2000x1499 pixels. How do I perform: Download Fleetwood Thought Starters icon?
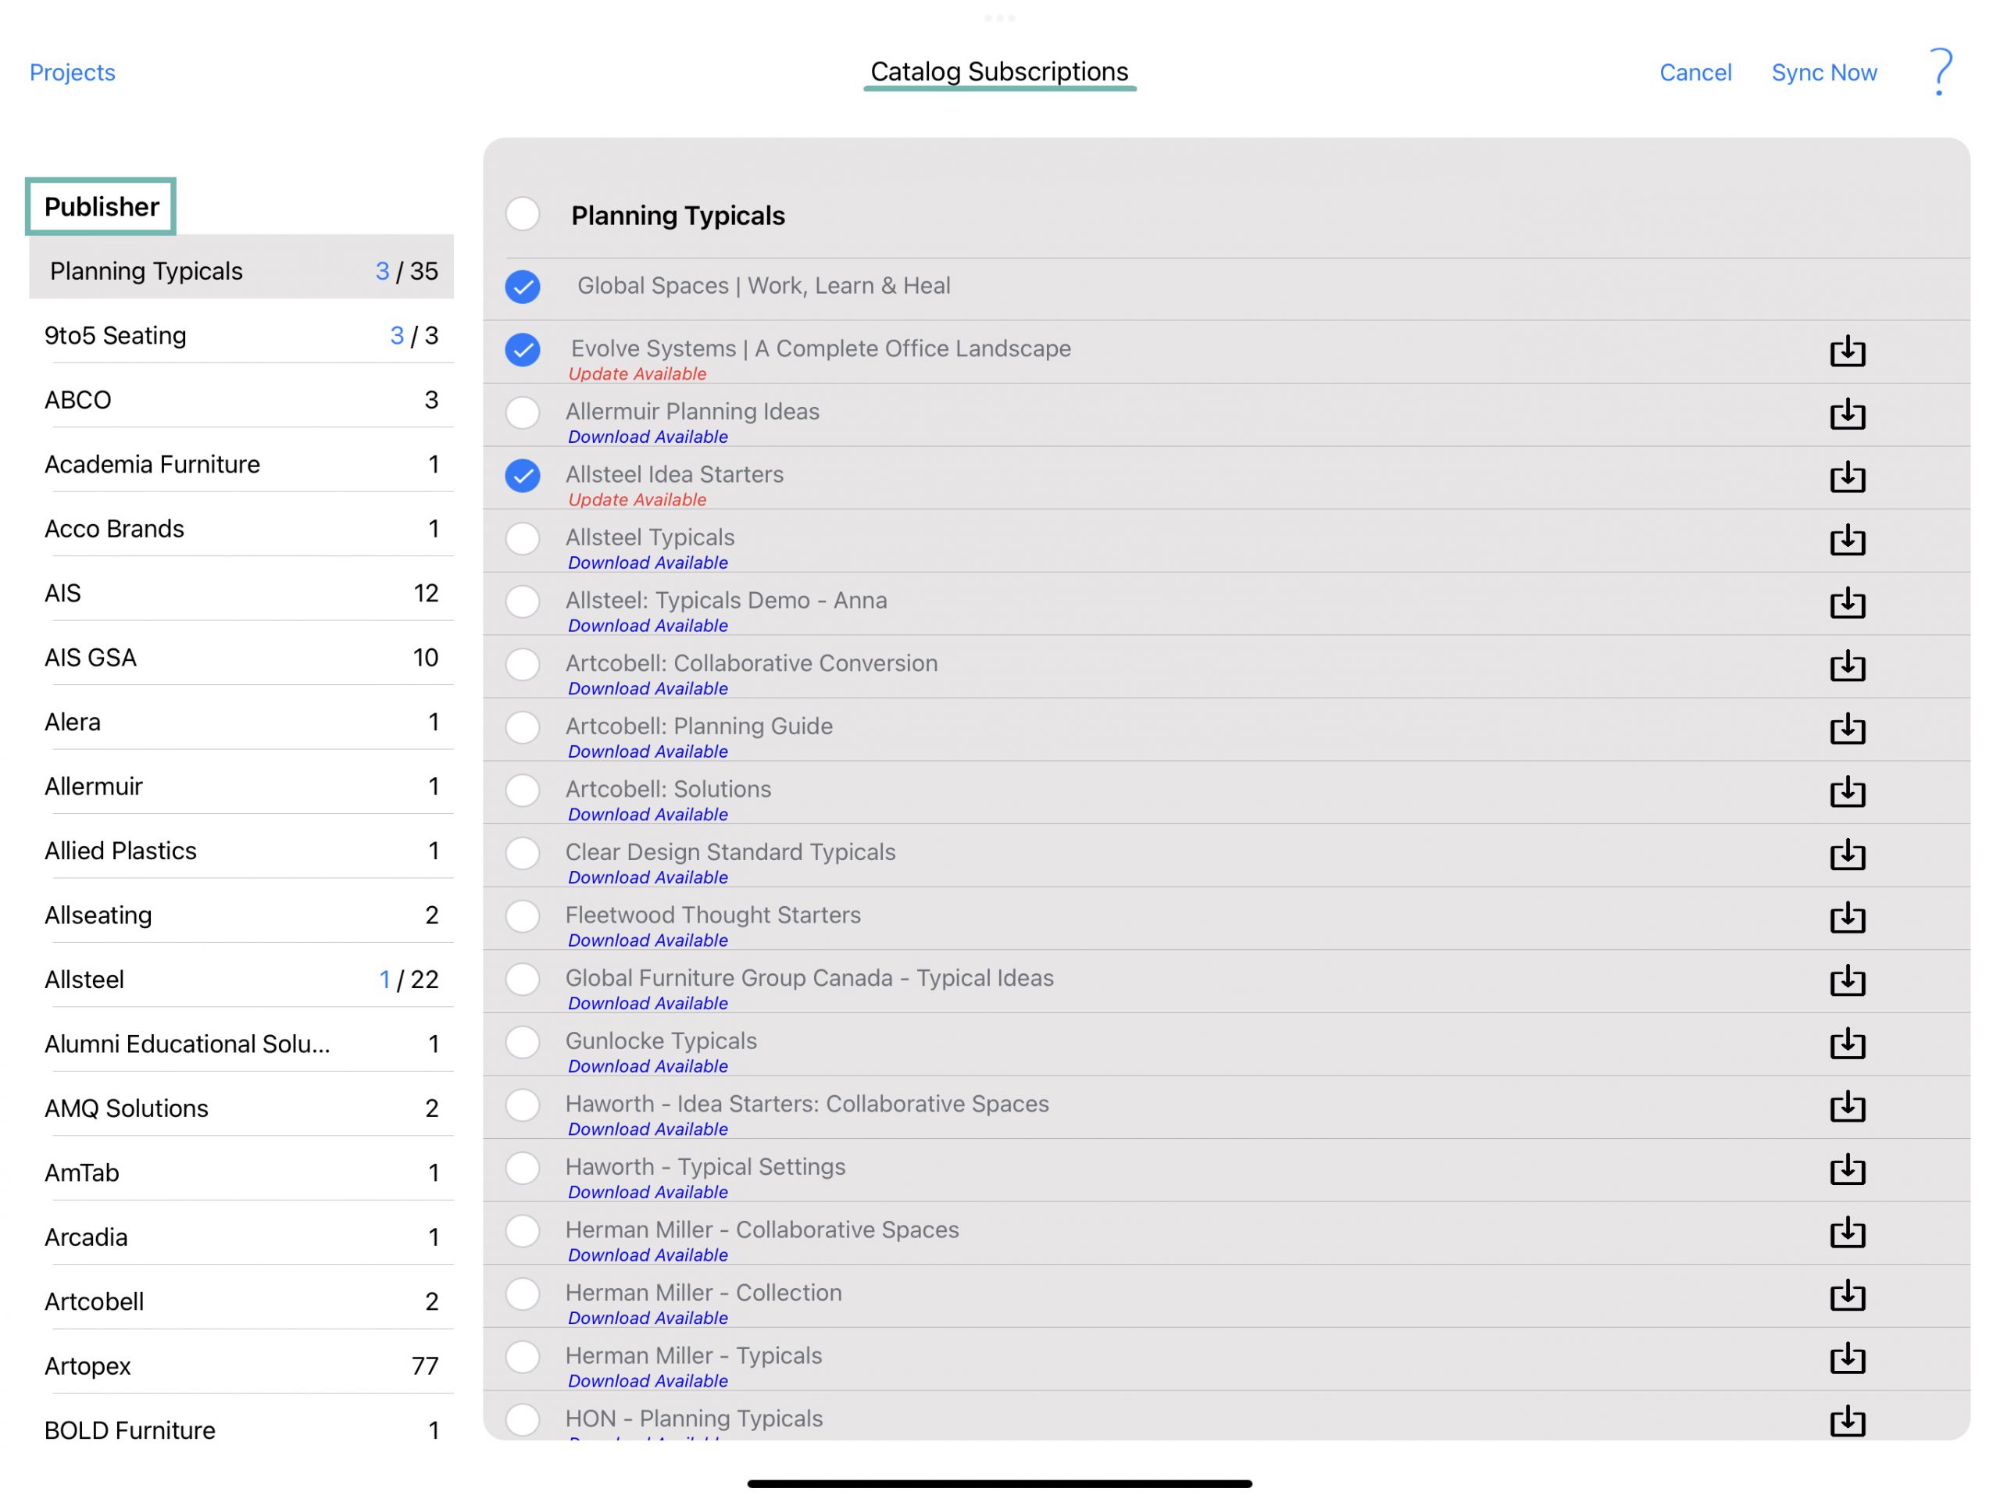[1847, 918]
